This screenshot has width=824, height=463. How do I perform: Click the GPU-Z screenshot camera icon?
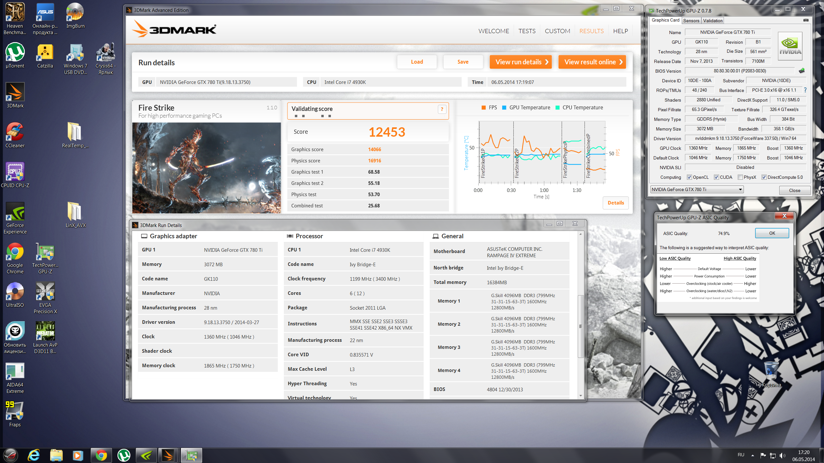coord(806,20)
